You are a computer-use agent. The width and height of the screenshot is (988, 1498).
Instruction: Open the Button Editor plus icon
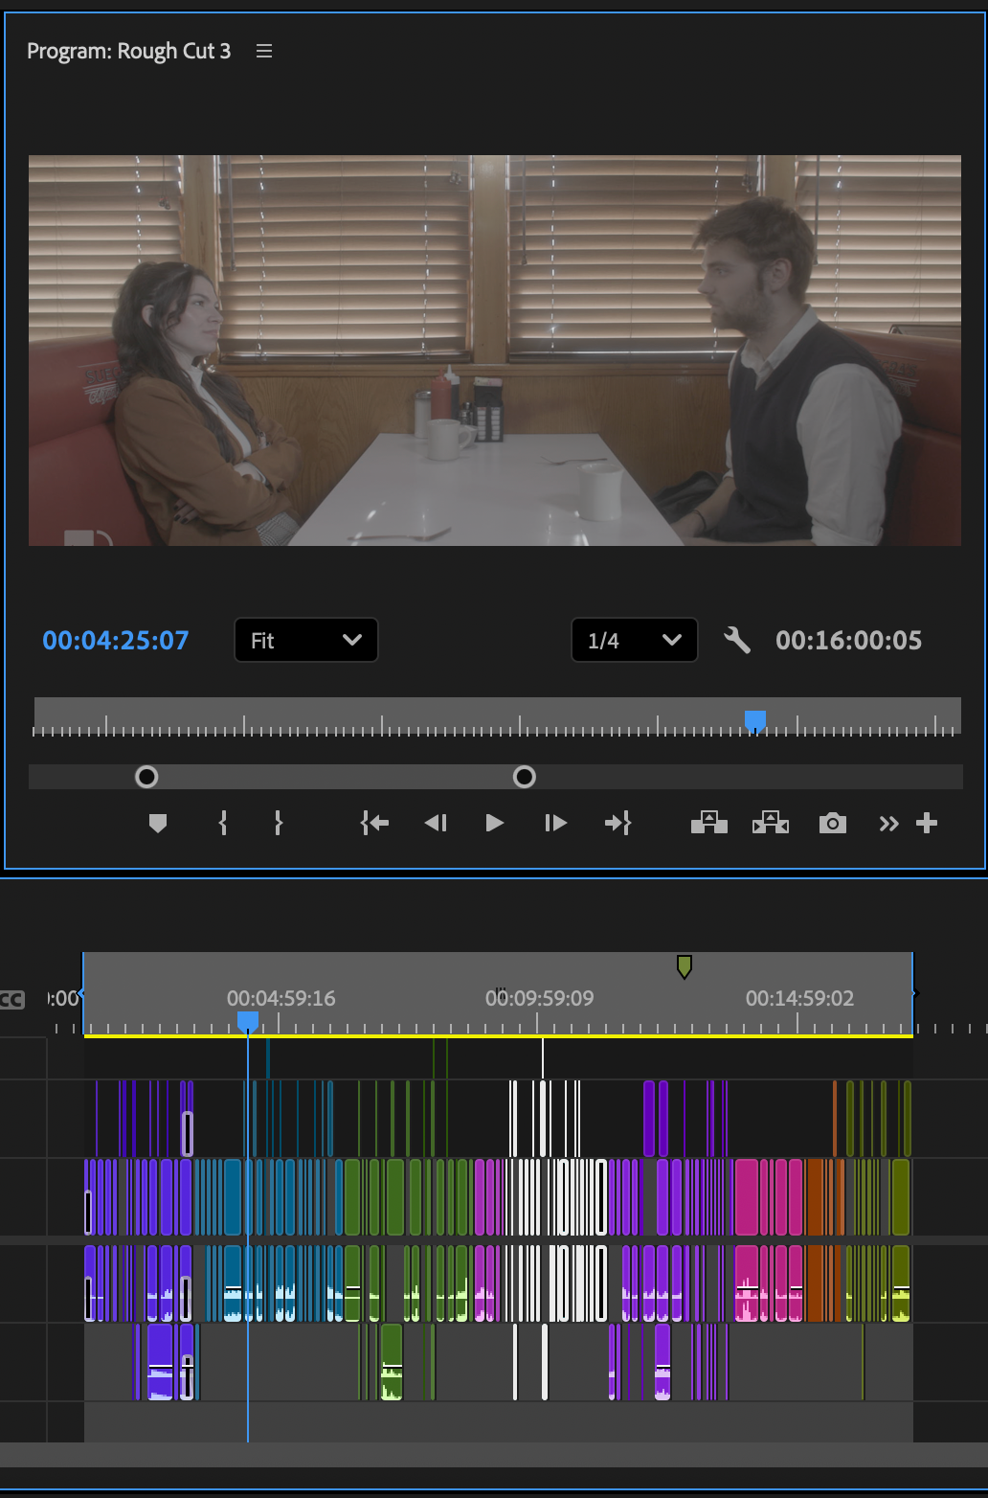pyautogui.click(x=927, y=823)
